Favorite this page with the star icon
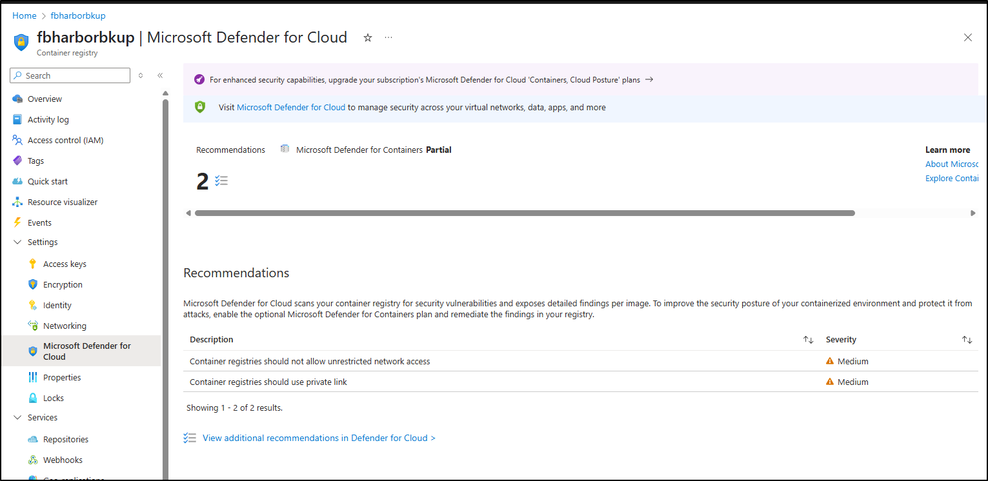988x481 pixels. [x=368, y=37]
